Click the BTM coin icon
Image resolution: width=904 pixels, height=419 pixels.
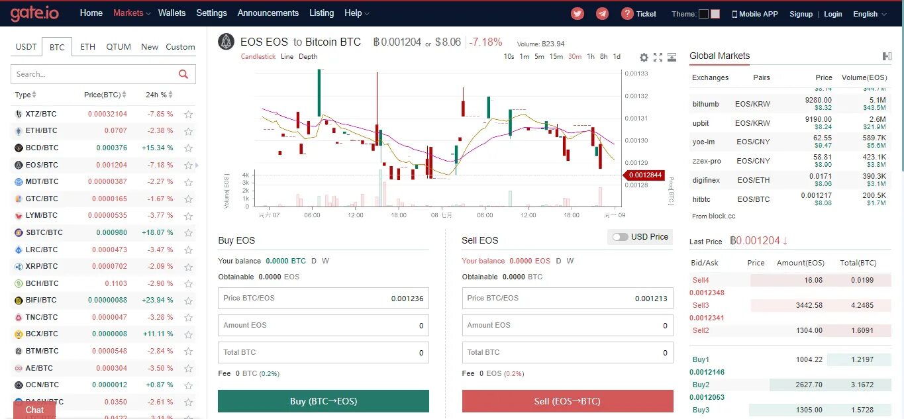coord(19,351)
